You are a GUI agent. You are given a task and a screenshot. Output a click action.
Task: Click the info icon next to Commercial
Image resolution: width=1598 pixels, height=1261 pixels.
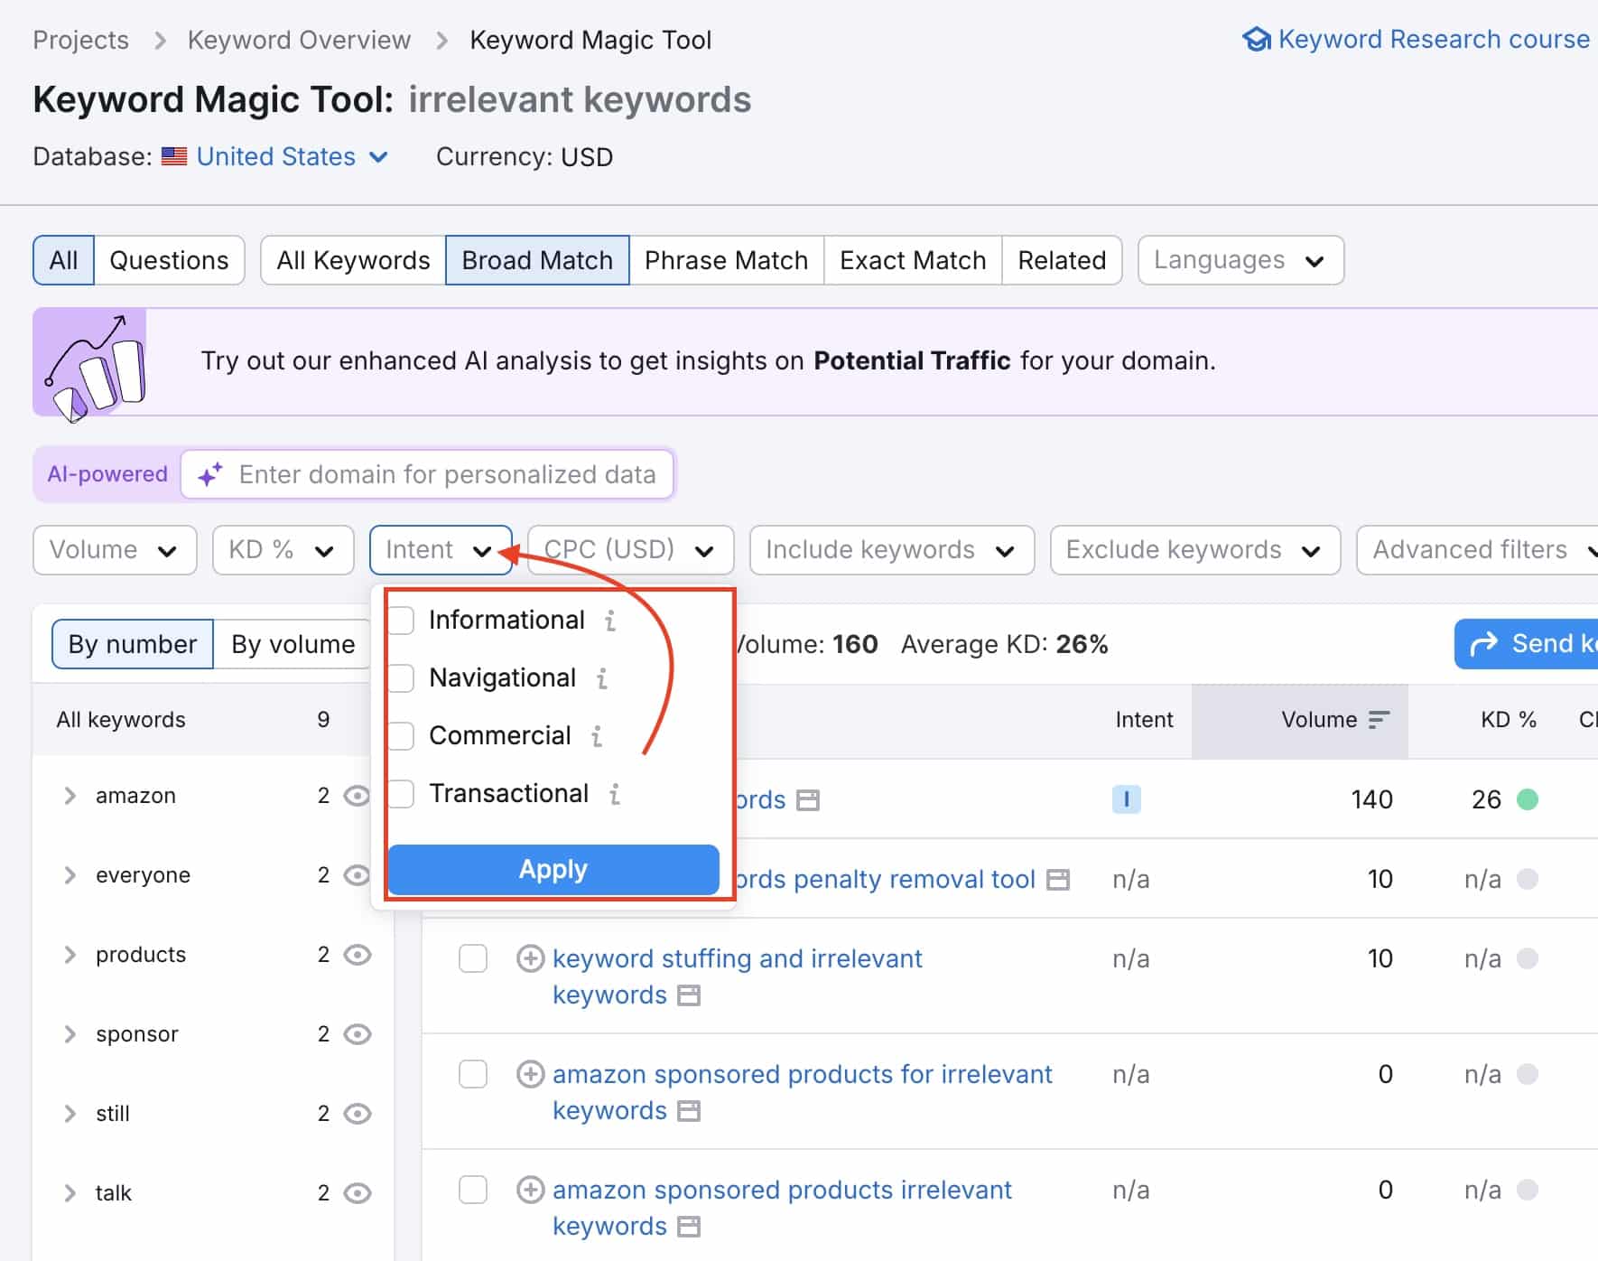pyautogui.click(x=597, y=736)
